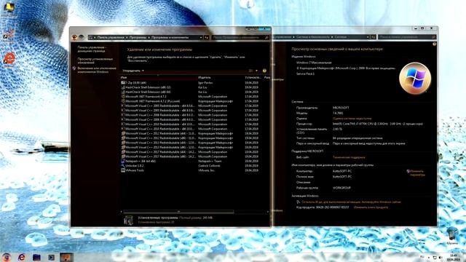Image resolution: width=466 pixels, height=262 pixels.
Task: Open help in Programs and Features toolbar
Action: click(x=264, y=71)
